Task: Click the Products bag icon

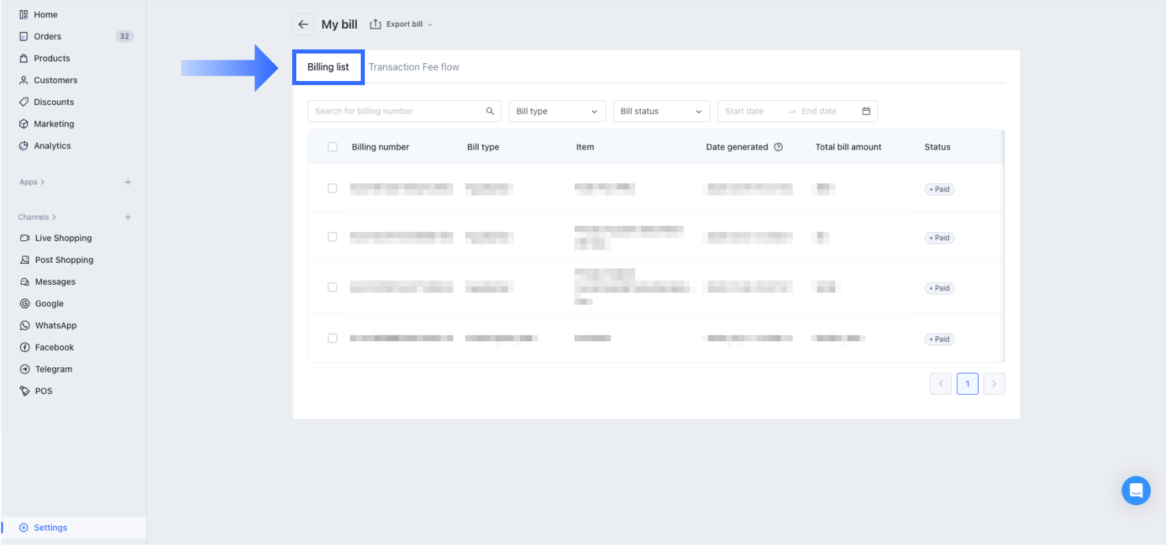Action: pos(23,58)
